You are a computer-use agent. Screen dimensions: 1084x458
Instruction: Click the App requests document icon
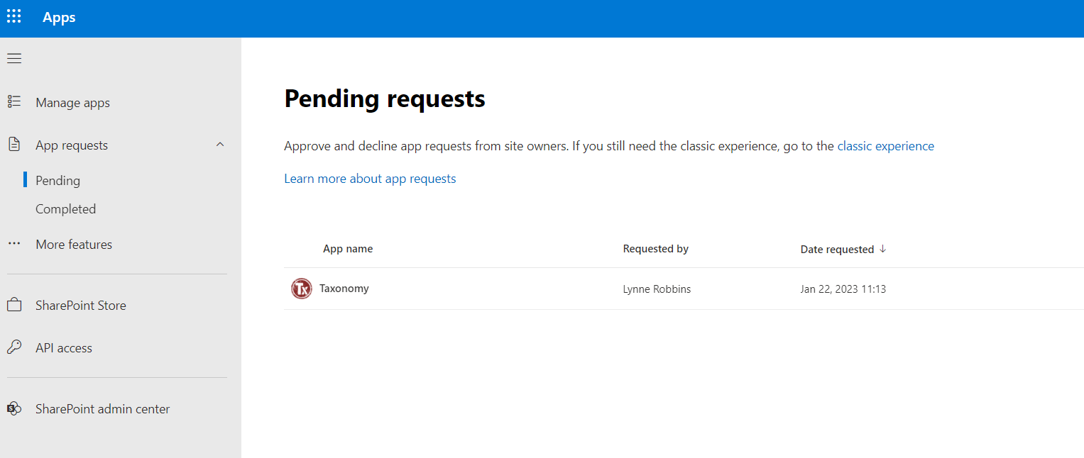(x=14, y=145)
